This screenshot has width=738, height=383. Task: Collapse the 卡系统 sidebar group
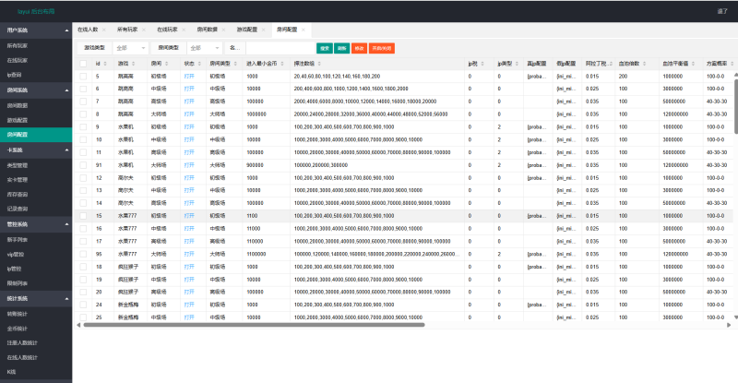click(x=36, y=150)
